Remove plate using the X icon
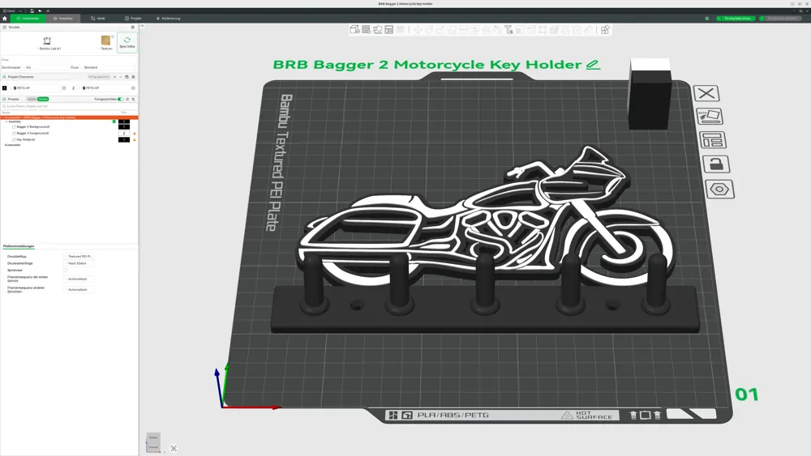Viewport: 811px width, 456px height. pyautogui.click(x=706, y=93)
